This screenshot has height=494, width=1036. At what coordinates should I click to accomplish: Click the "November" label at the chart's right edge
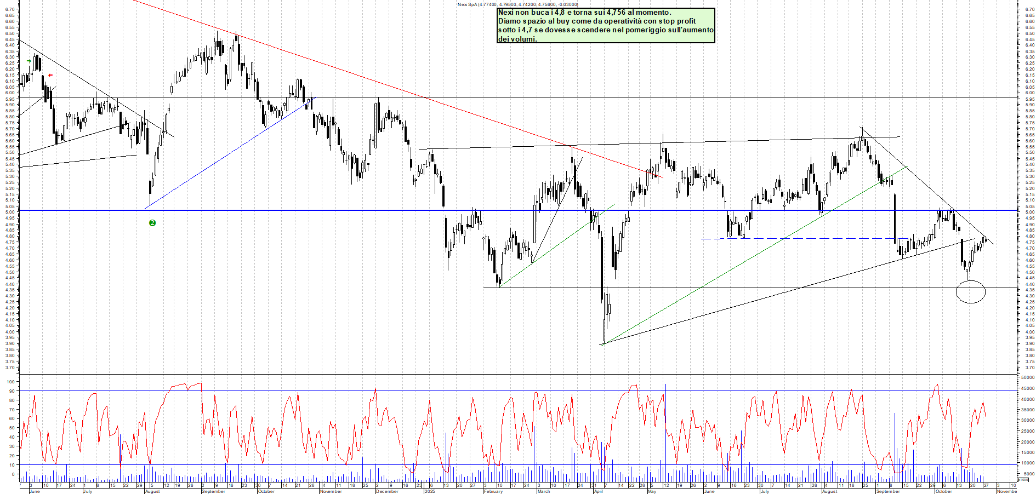(1009, 491)
